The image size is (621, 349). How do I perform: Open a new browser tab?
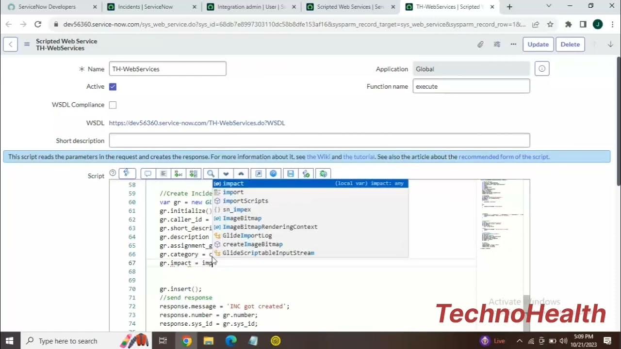coord(509,7)
